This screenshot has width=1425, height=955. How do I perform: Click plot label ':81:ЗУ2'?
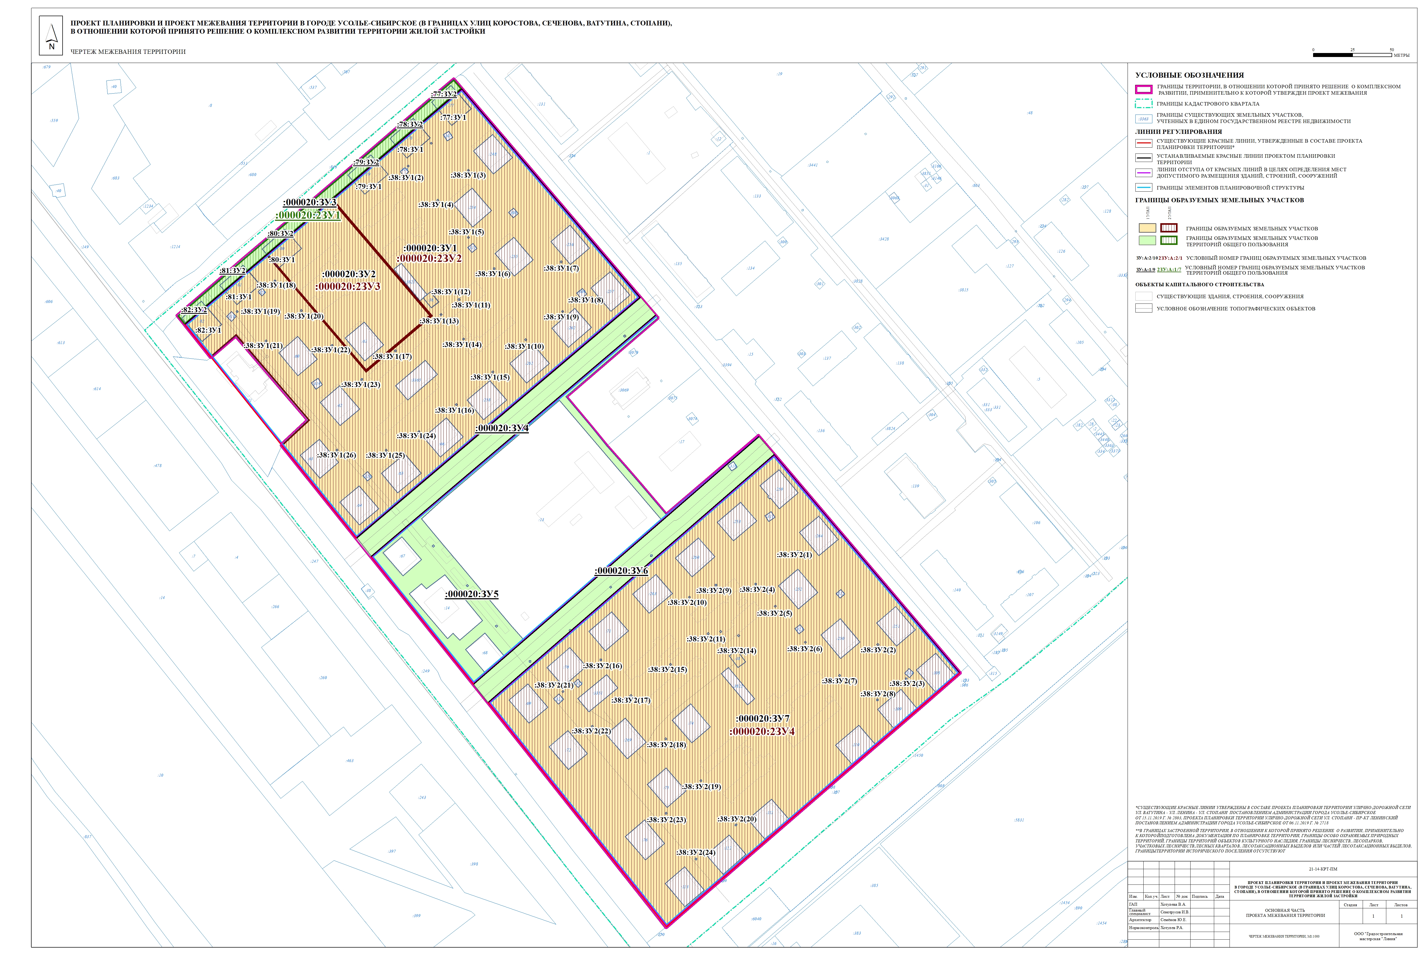233,270
